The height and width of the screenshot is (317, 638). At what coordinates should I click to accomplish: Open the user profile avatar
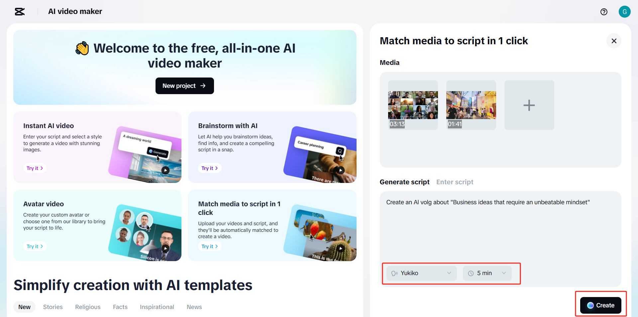(x=624, y=12)
